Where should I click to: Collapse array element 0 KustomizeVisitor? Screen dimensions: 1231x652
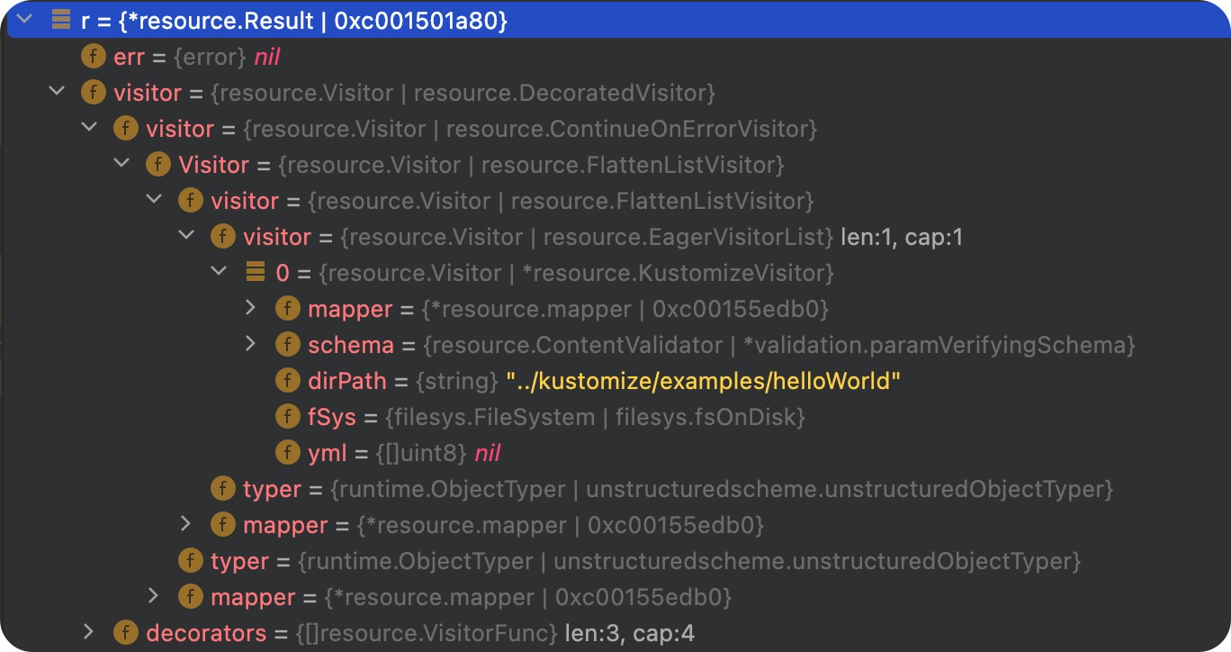[218, 272]
